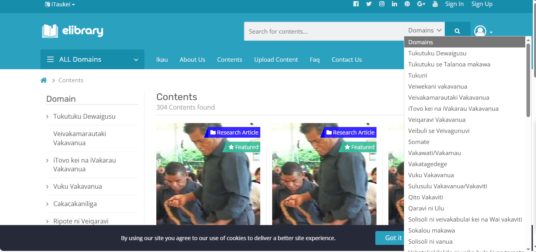Select Tukuni in dropdown list
Viewport: 536px width, 252px height.
(465, 75)
